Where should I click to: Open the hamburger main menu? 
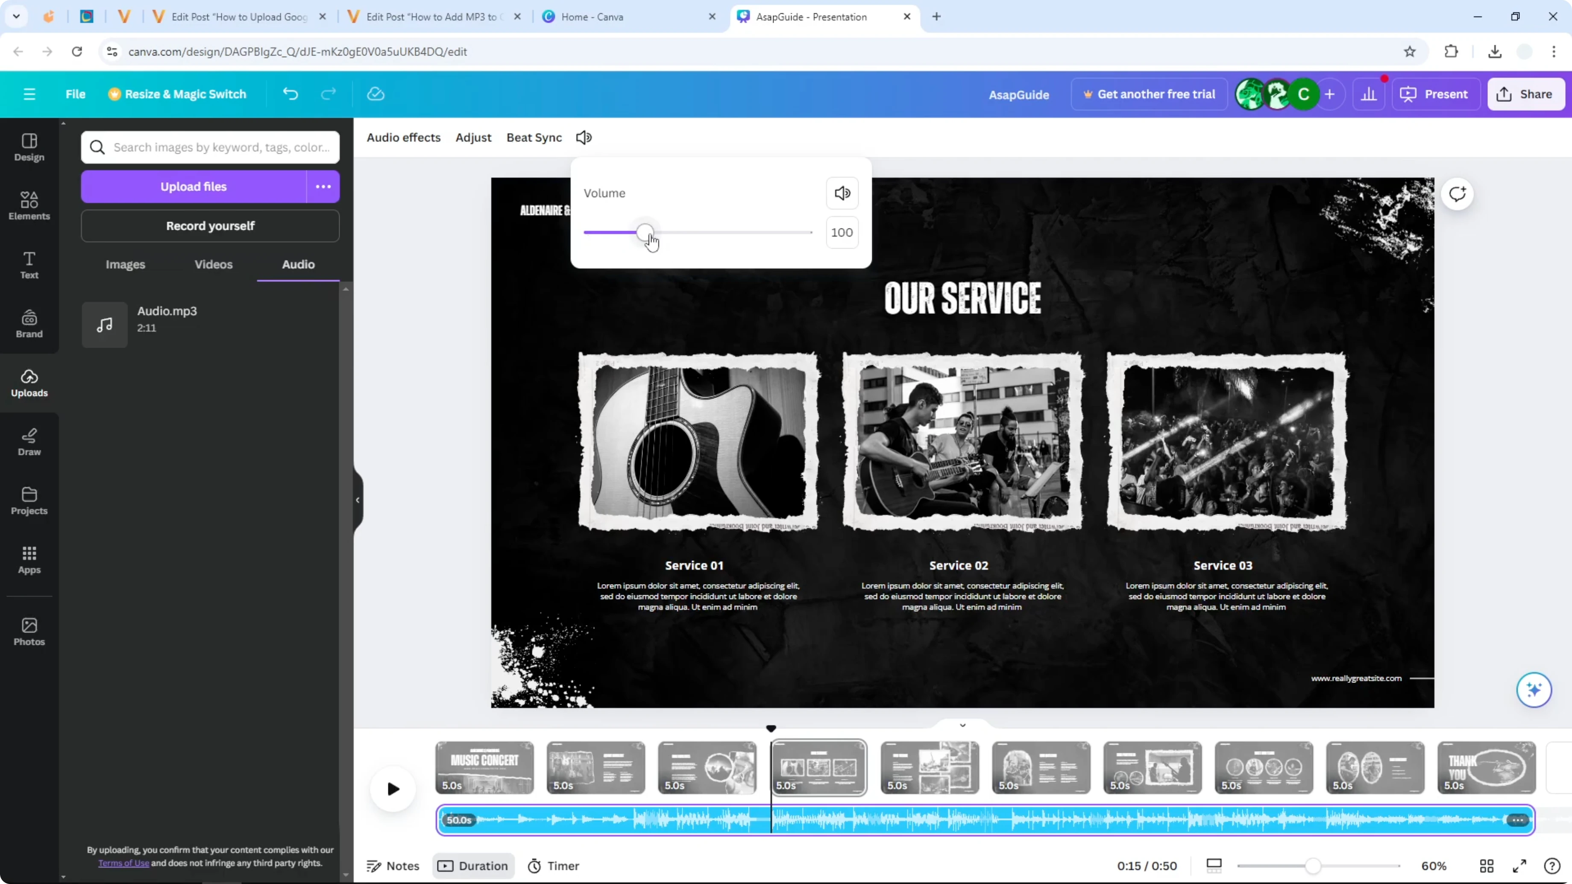coord(29,94)
